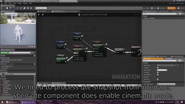
Task: Collapse the Variables section
Action: tap(1, 79)
